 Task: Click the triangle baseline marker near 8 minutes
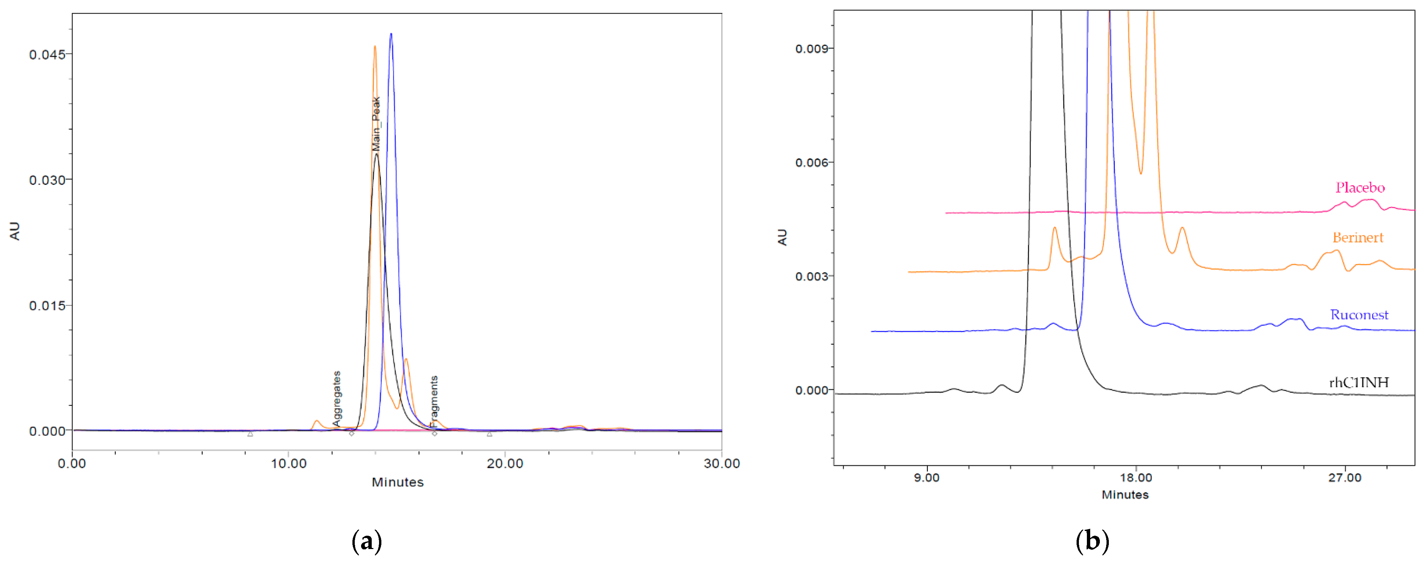(250, 434)
